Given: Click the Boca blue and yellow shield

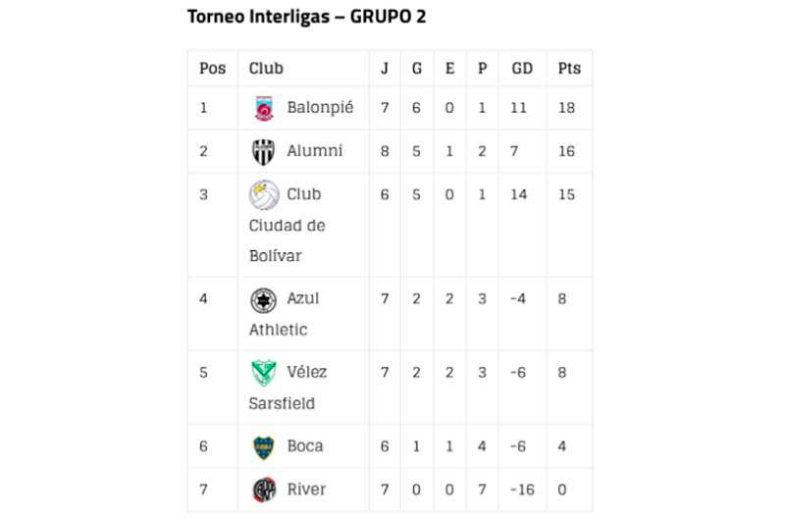Looking at the screenshot, I should pos(263,447).
